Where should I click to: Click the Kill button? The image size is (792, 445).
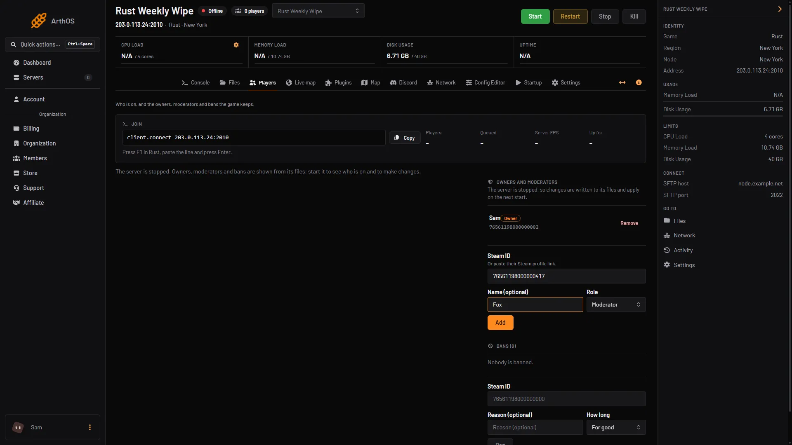pyautogui.click(x=634, y=16)
